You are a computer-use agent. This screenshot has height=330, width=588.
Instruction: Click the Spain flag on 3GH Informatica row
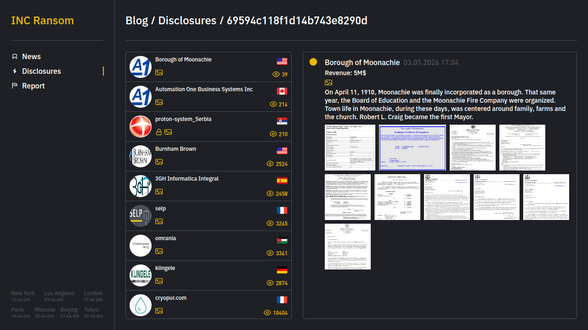(x=282, y=181)
